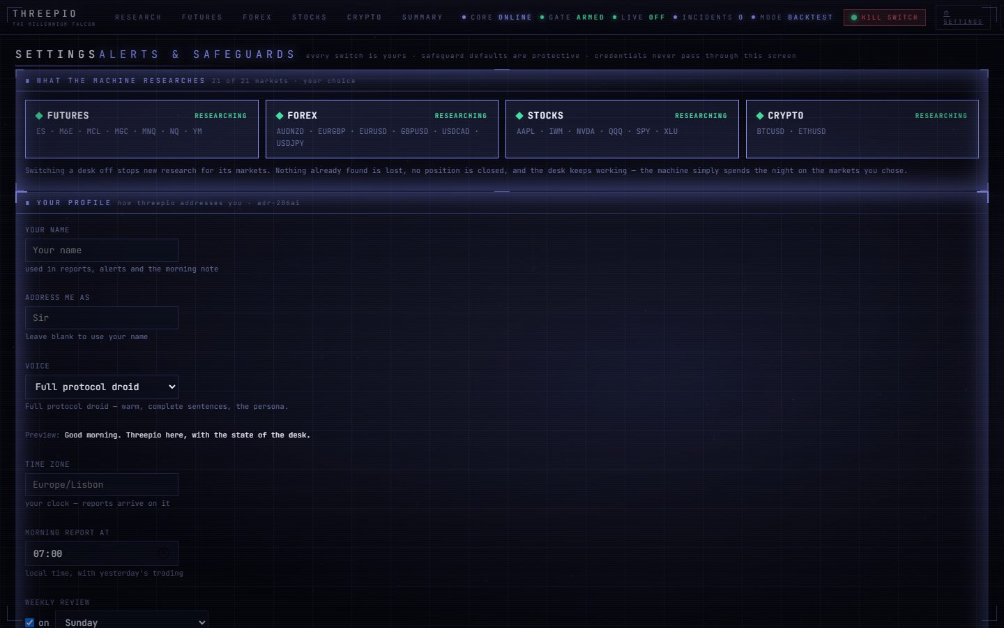Open the Voice dropdown showing Full protocol droid
Screen dimensions: 1004x628
(x=102, y=387)
